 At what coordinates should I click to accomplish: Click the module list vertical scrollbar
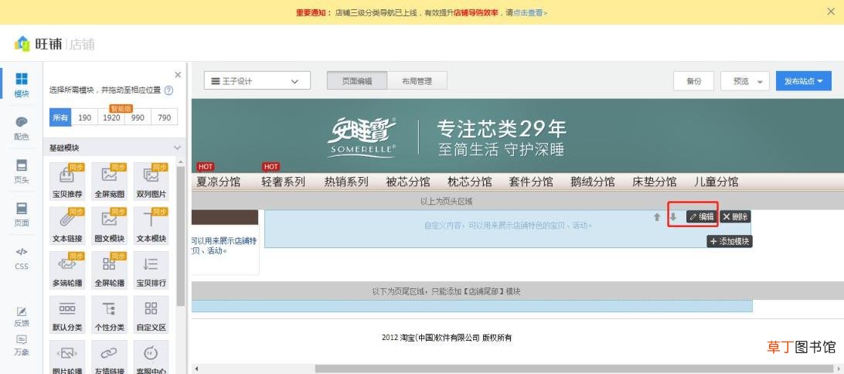(x=181, y=236)
